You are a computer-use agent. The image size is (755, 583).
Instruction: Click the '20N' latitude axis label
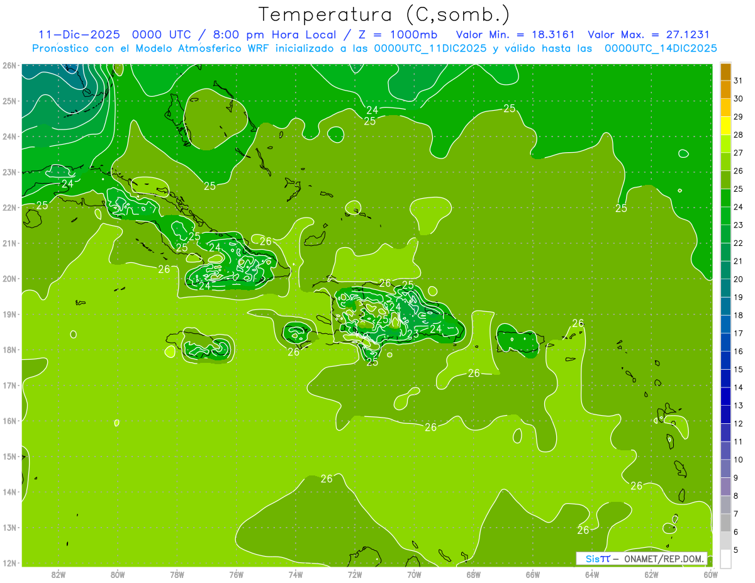pos(9,279)
